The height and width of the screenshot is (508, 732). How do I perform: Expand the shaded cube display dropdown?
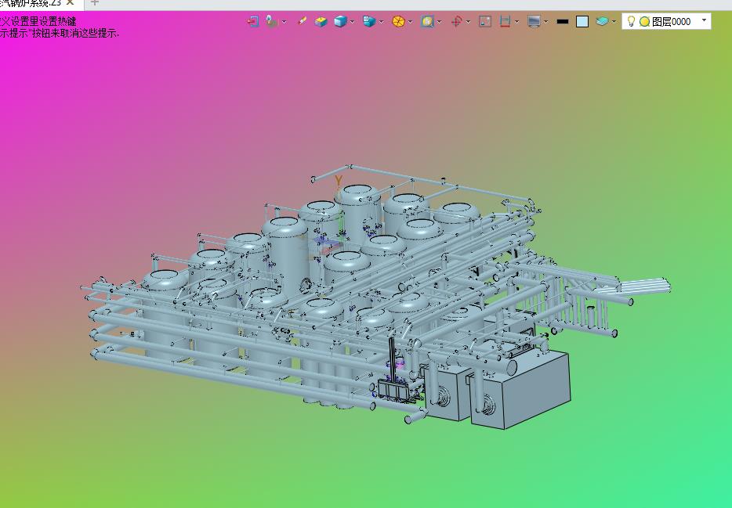click(352, 21)
